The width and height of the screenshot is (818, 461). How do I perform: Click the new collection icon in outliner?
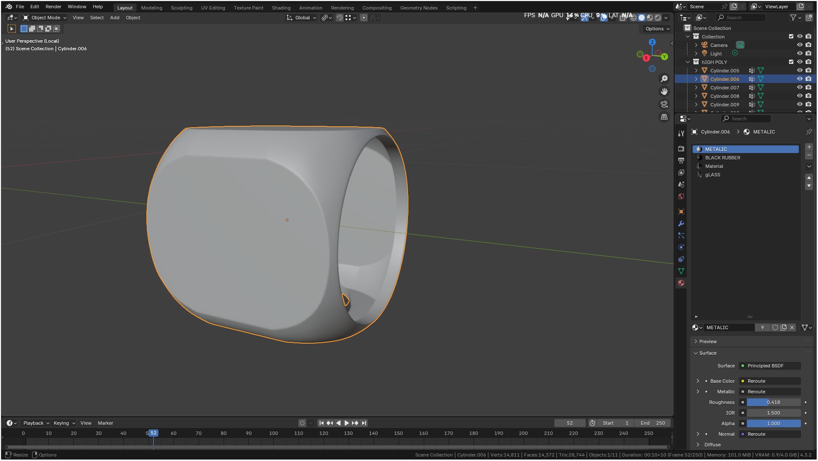(x=809, y=18)
